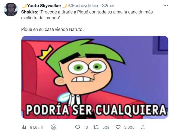Click the share upload icon

143,127
